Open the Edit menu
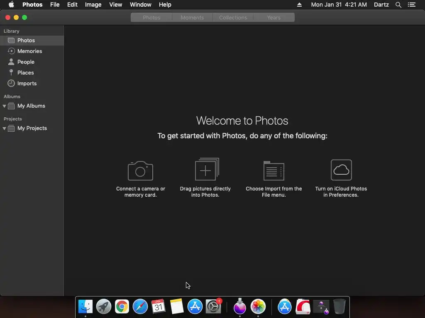This screenshot has height=318, width=425. coord(72,5)
